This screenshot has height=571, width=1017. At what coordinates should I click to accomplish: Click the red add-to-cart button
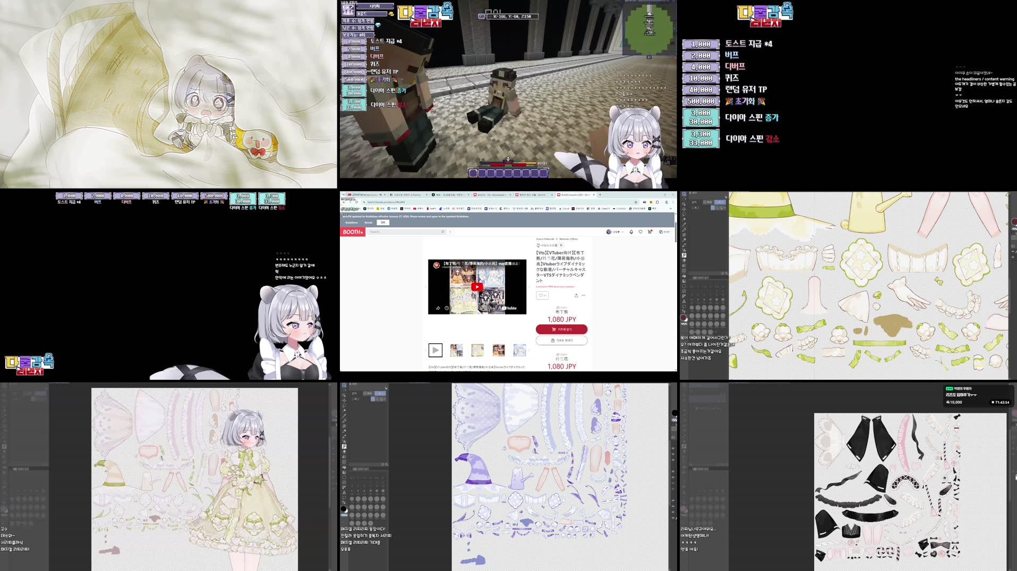[x=561, y=329]
